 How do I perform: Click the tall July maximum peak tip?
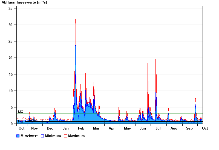[x=156, y=39]
